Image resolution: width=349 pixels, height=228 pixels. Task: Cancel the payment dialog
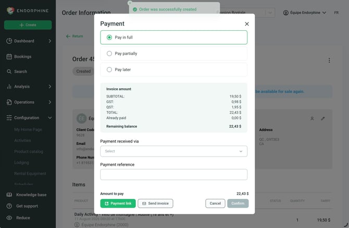coord(215,203)
